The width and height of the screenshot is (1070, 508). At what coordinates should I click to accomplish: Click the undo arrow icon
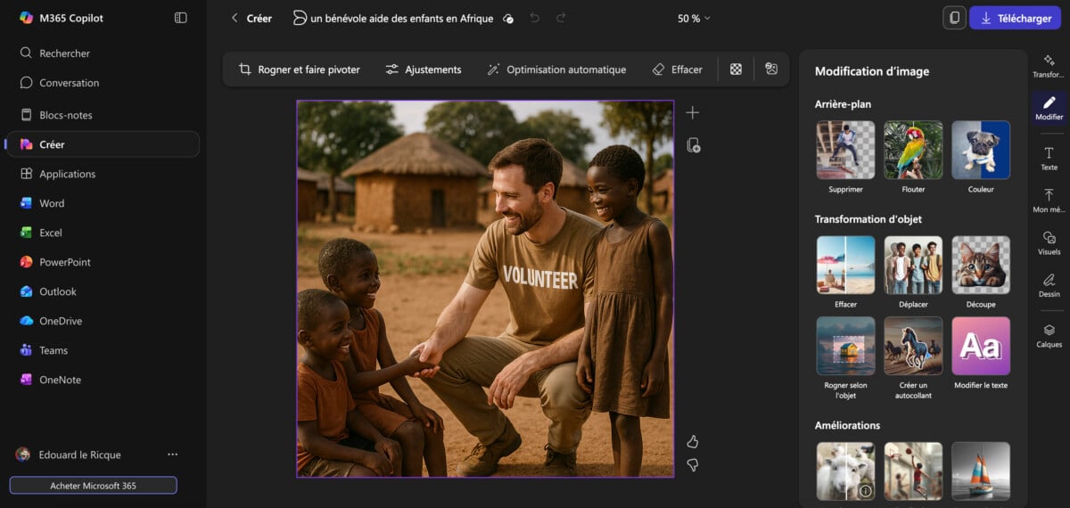[x=534, y=18]
